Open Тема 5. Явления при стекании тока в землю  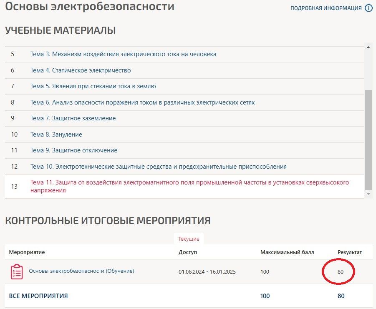coord(93,86)
